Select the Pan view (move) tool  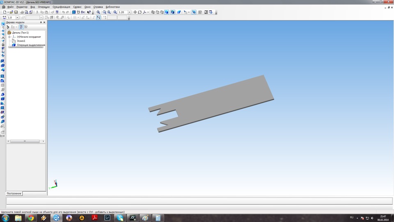pos(135,12)
